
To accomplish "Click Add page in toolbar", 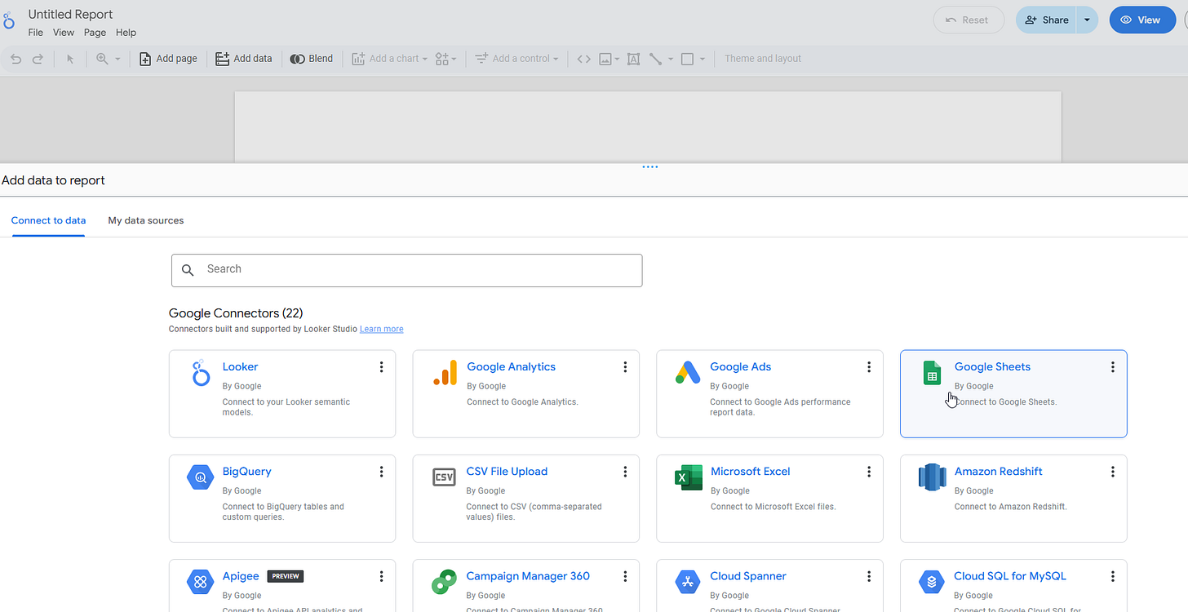I will 168,59.
